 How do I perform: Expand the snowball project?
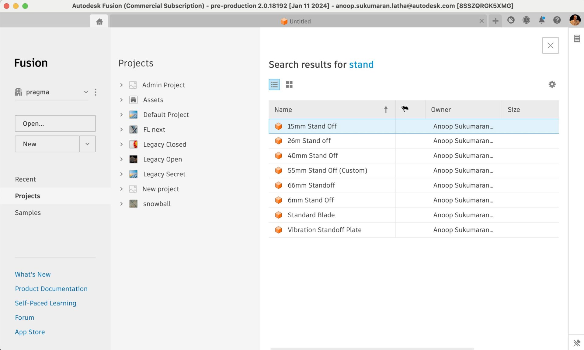point(121,204)
